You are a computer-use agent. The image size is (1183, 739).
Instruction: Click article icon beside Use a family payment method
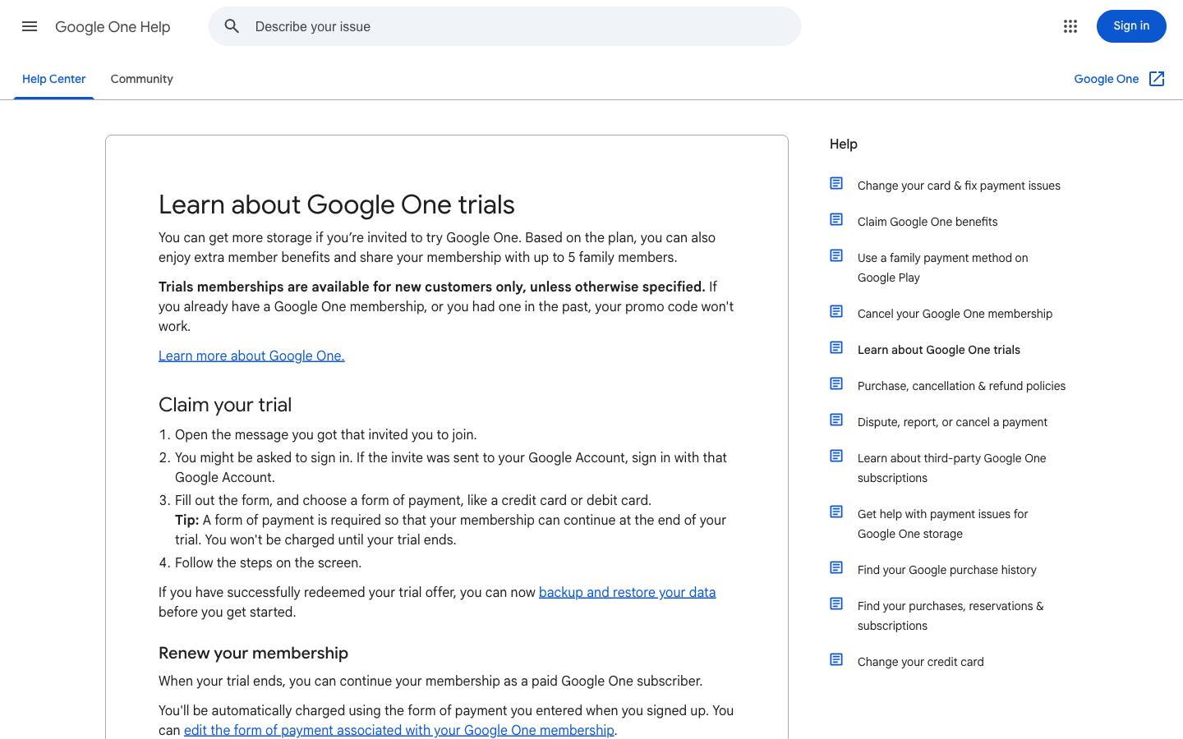point(836,255)
